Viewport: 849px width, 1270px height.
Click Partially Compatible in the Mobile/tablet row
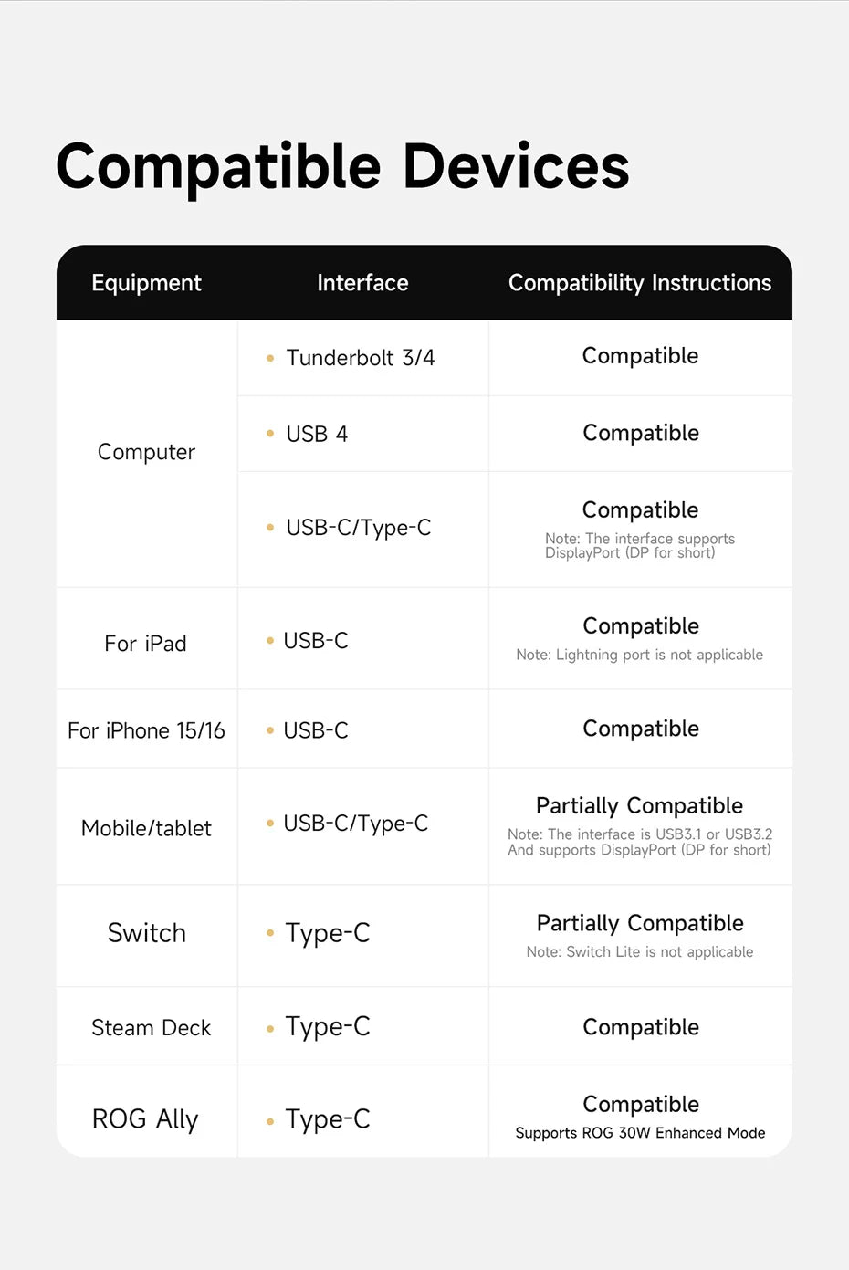point(639,805)
